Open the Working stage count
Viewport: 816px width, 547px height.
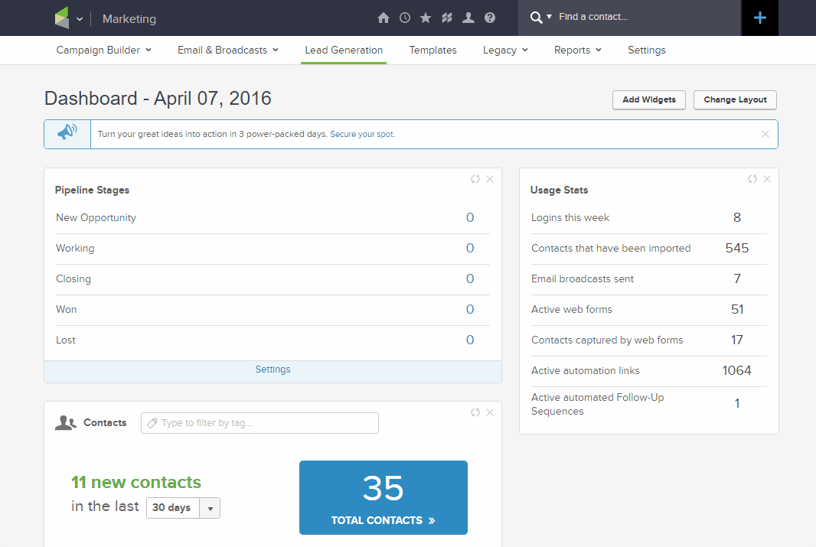[470, 248]
